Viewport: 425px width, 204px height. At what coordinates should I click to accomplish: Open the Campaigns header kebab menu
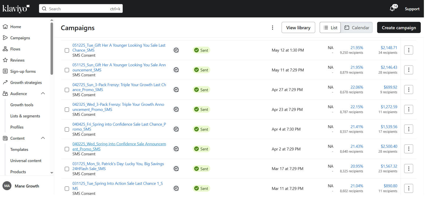pos(272,28)
